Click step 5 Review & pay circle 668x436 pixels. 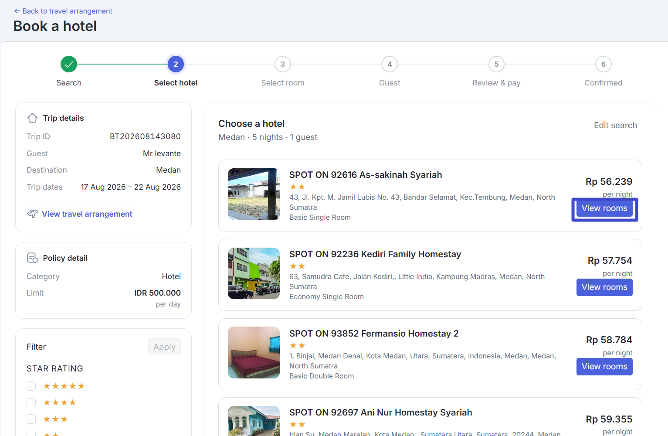pos(496,64)
